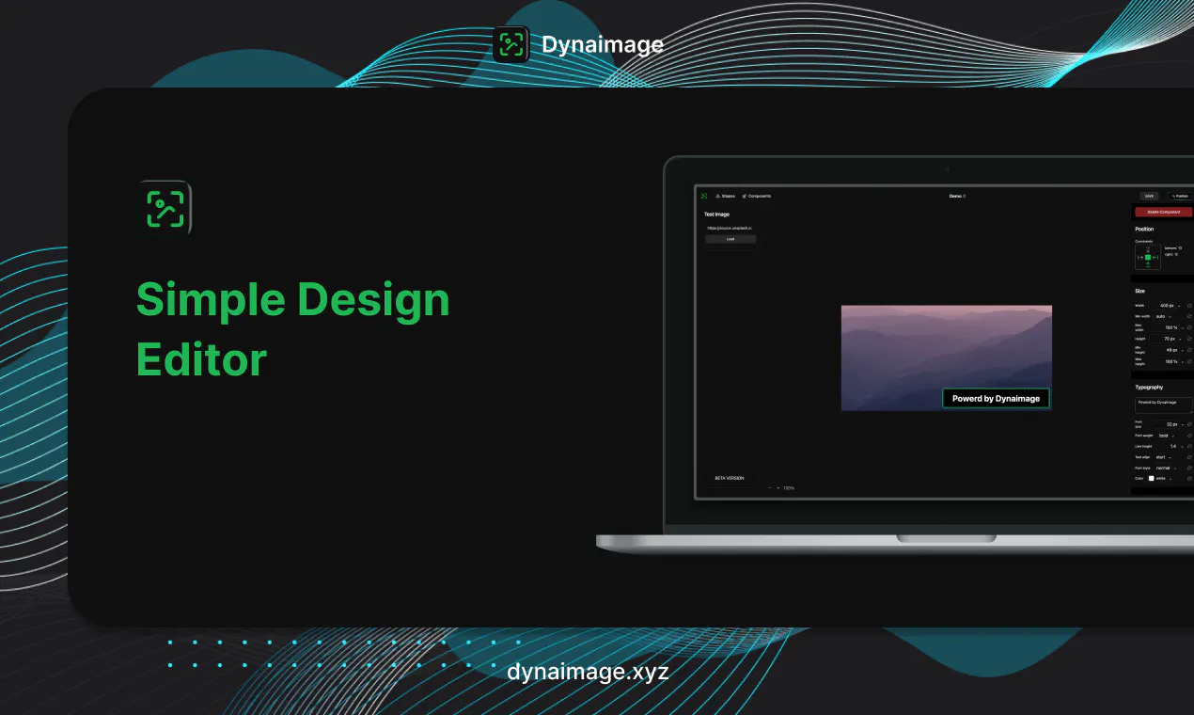Click the reset icon beside Height
1194x715 pixels.
[1189, 339]
